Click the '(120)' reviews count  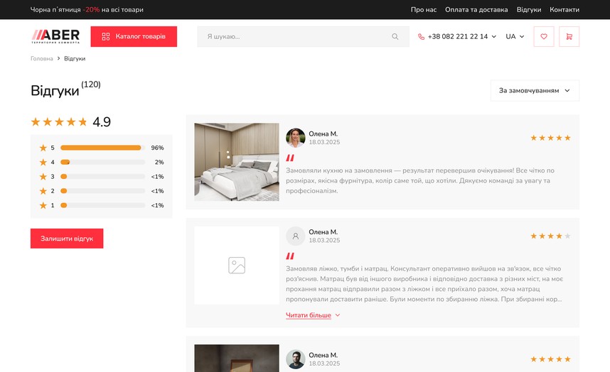coord(90,84)
